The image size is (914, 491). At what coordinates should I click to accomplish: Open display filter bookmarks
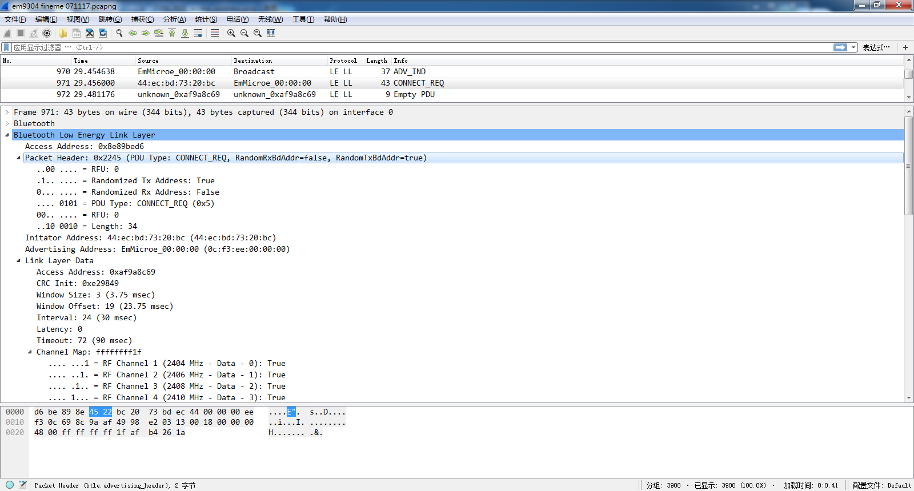(x=6, y=47)
